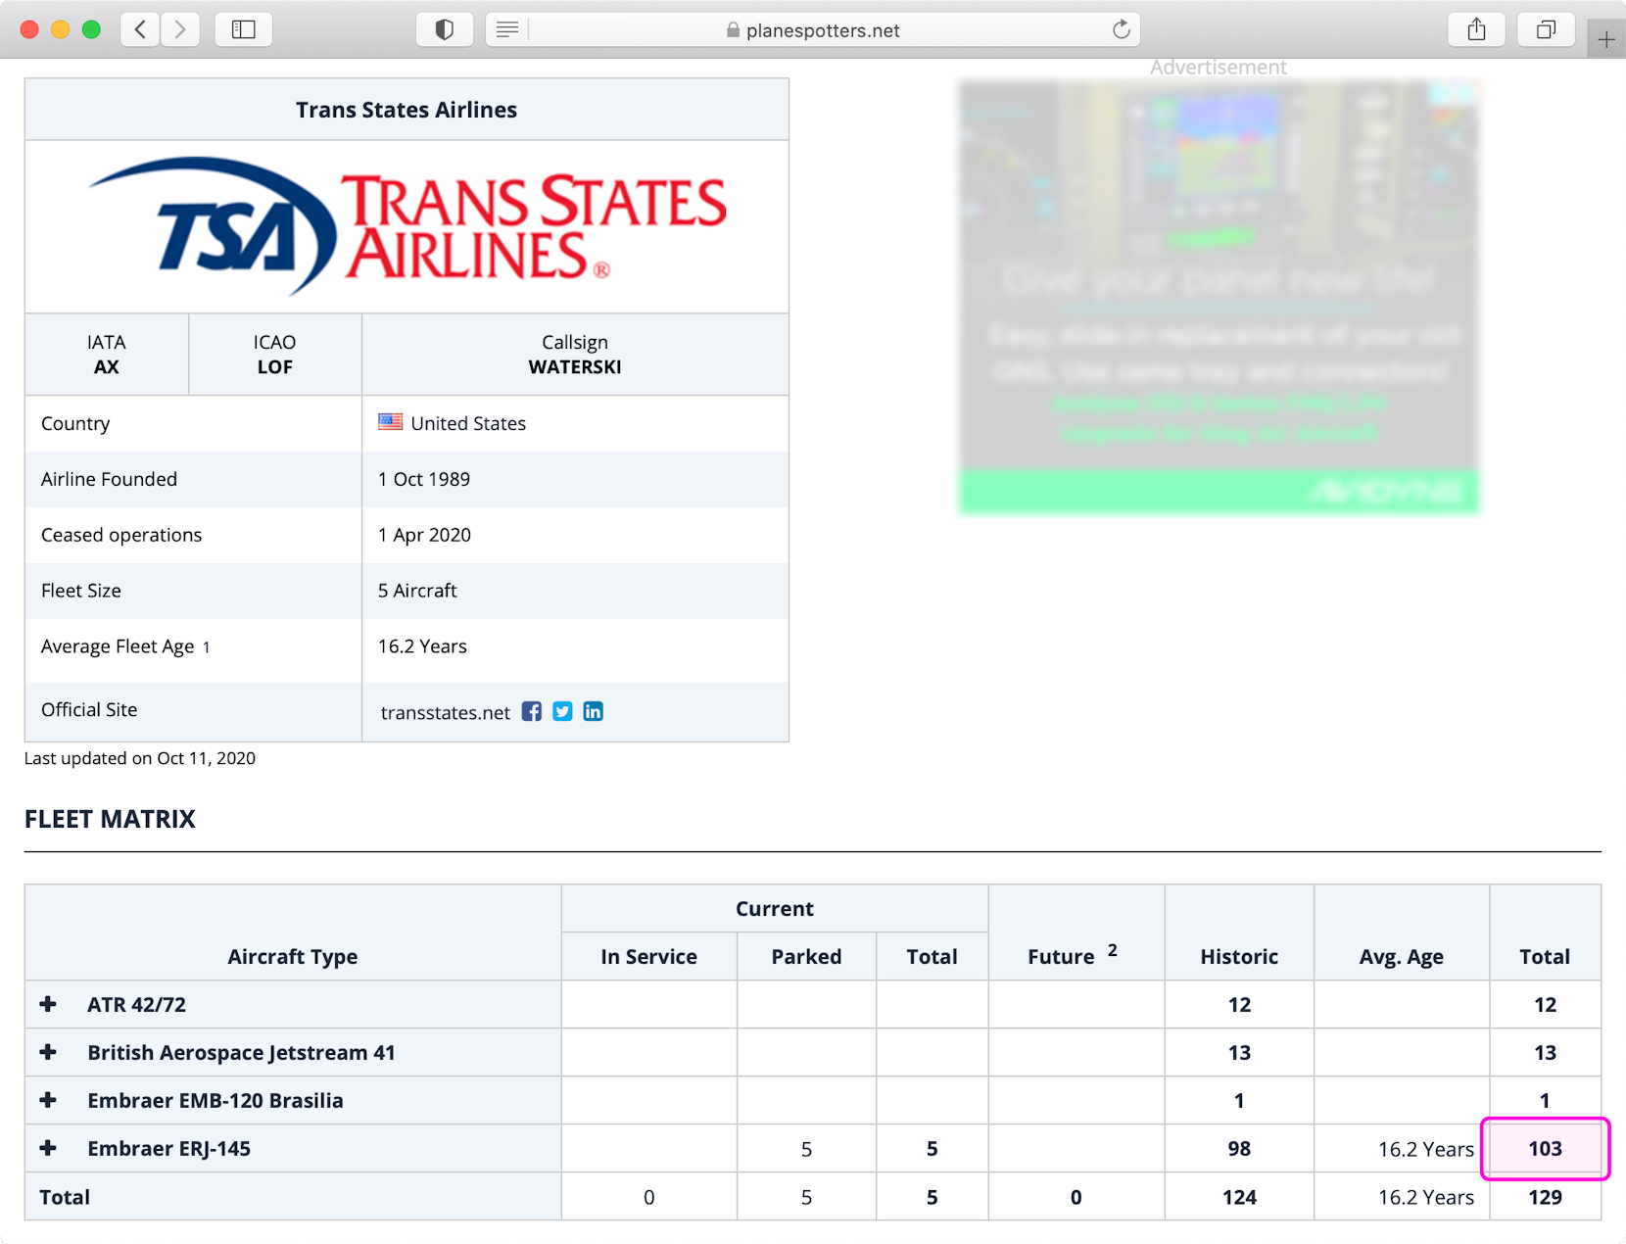Image resolution: width=1626 pixels, height=1244 pixels.
Task: Click the planespotters.net address bar
Action: tap(813, 29)
